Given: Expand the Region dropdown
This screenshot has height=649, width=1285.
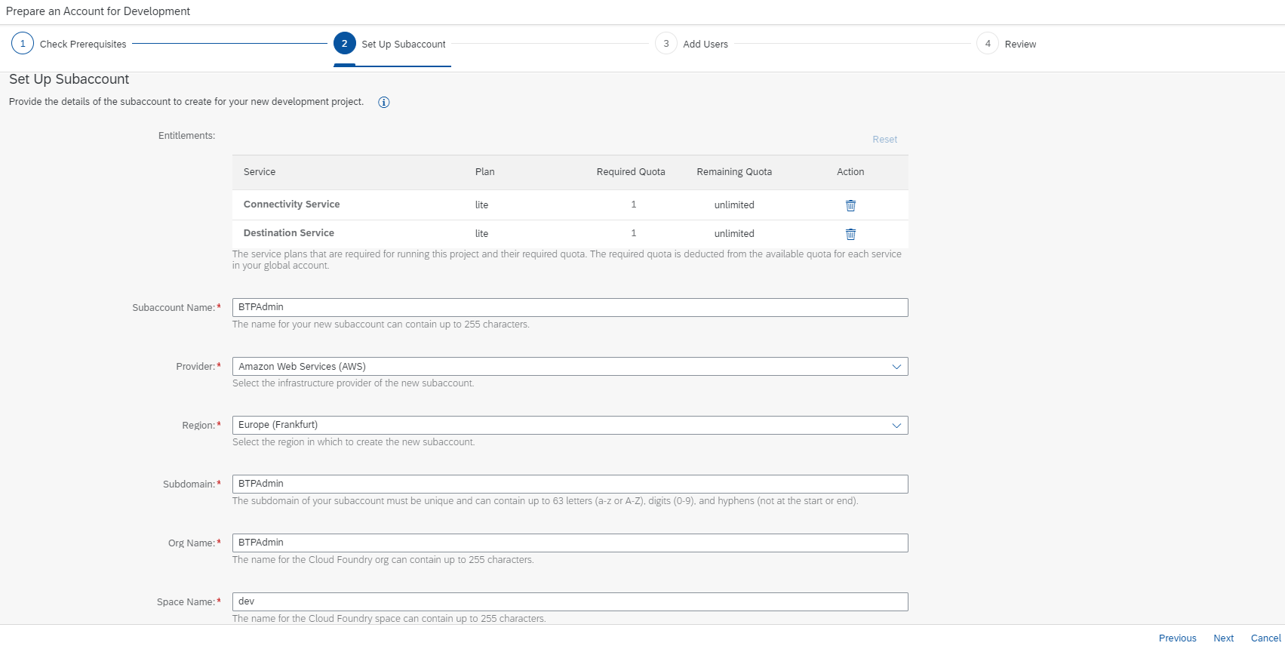Looking at the screenshot, I should coord(896,426).
